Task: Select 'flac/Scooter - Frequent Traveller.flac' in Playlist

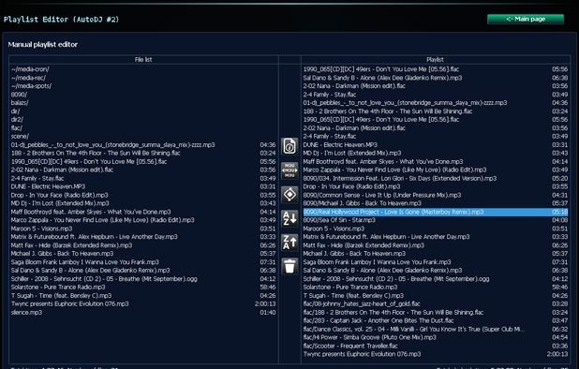Action: pos(436,347)
